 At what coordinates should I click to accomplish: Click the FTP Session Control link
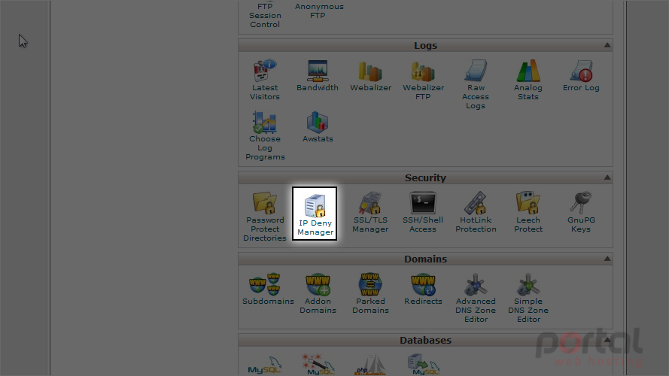coord(265,15)
